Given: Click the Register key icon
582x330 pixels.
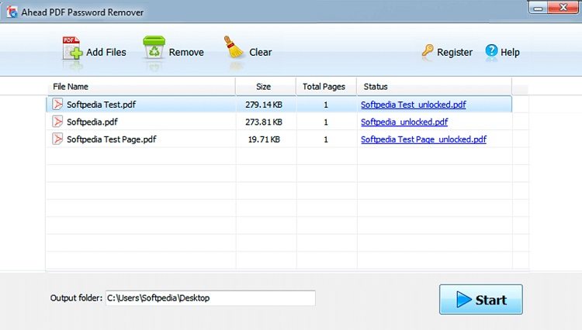Looking at the screenshot, I should coord(428,51).
